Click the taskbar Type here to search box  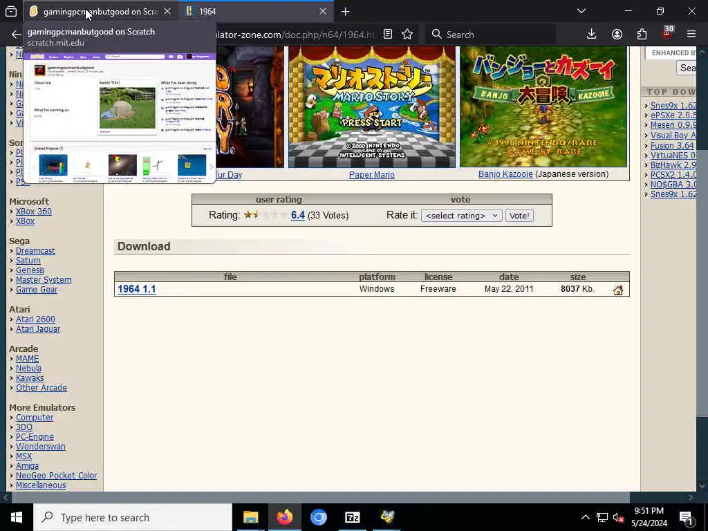[133, 517]
